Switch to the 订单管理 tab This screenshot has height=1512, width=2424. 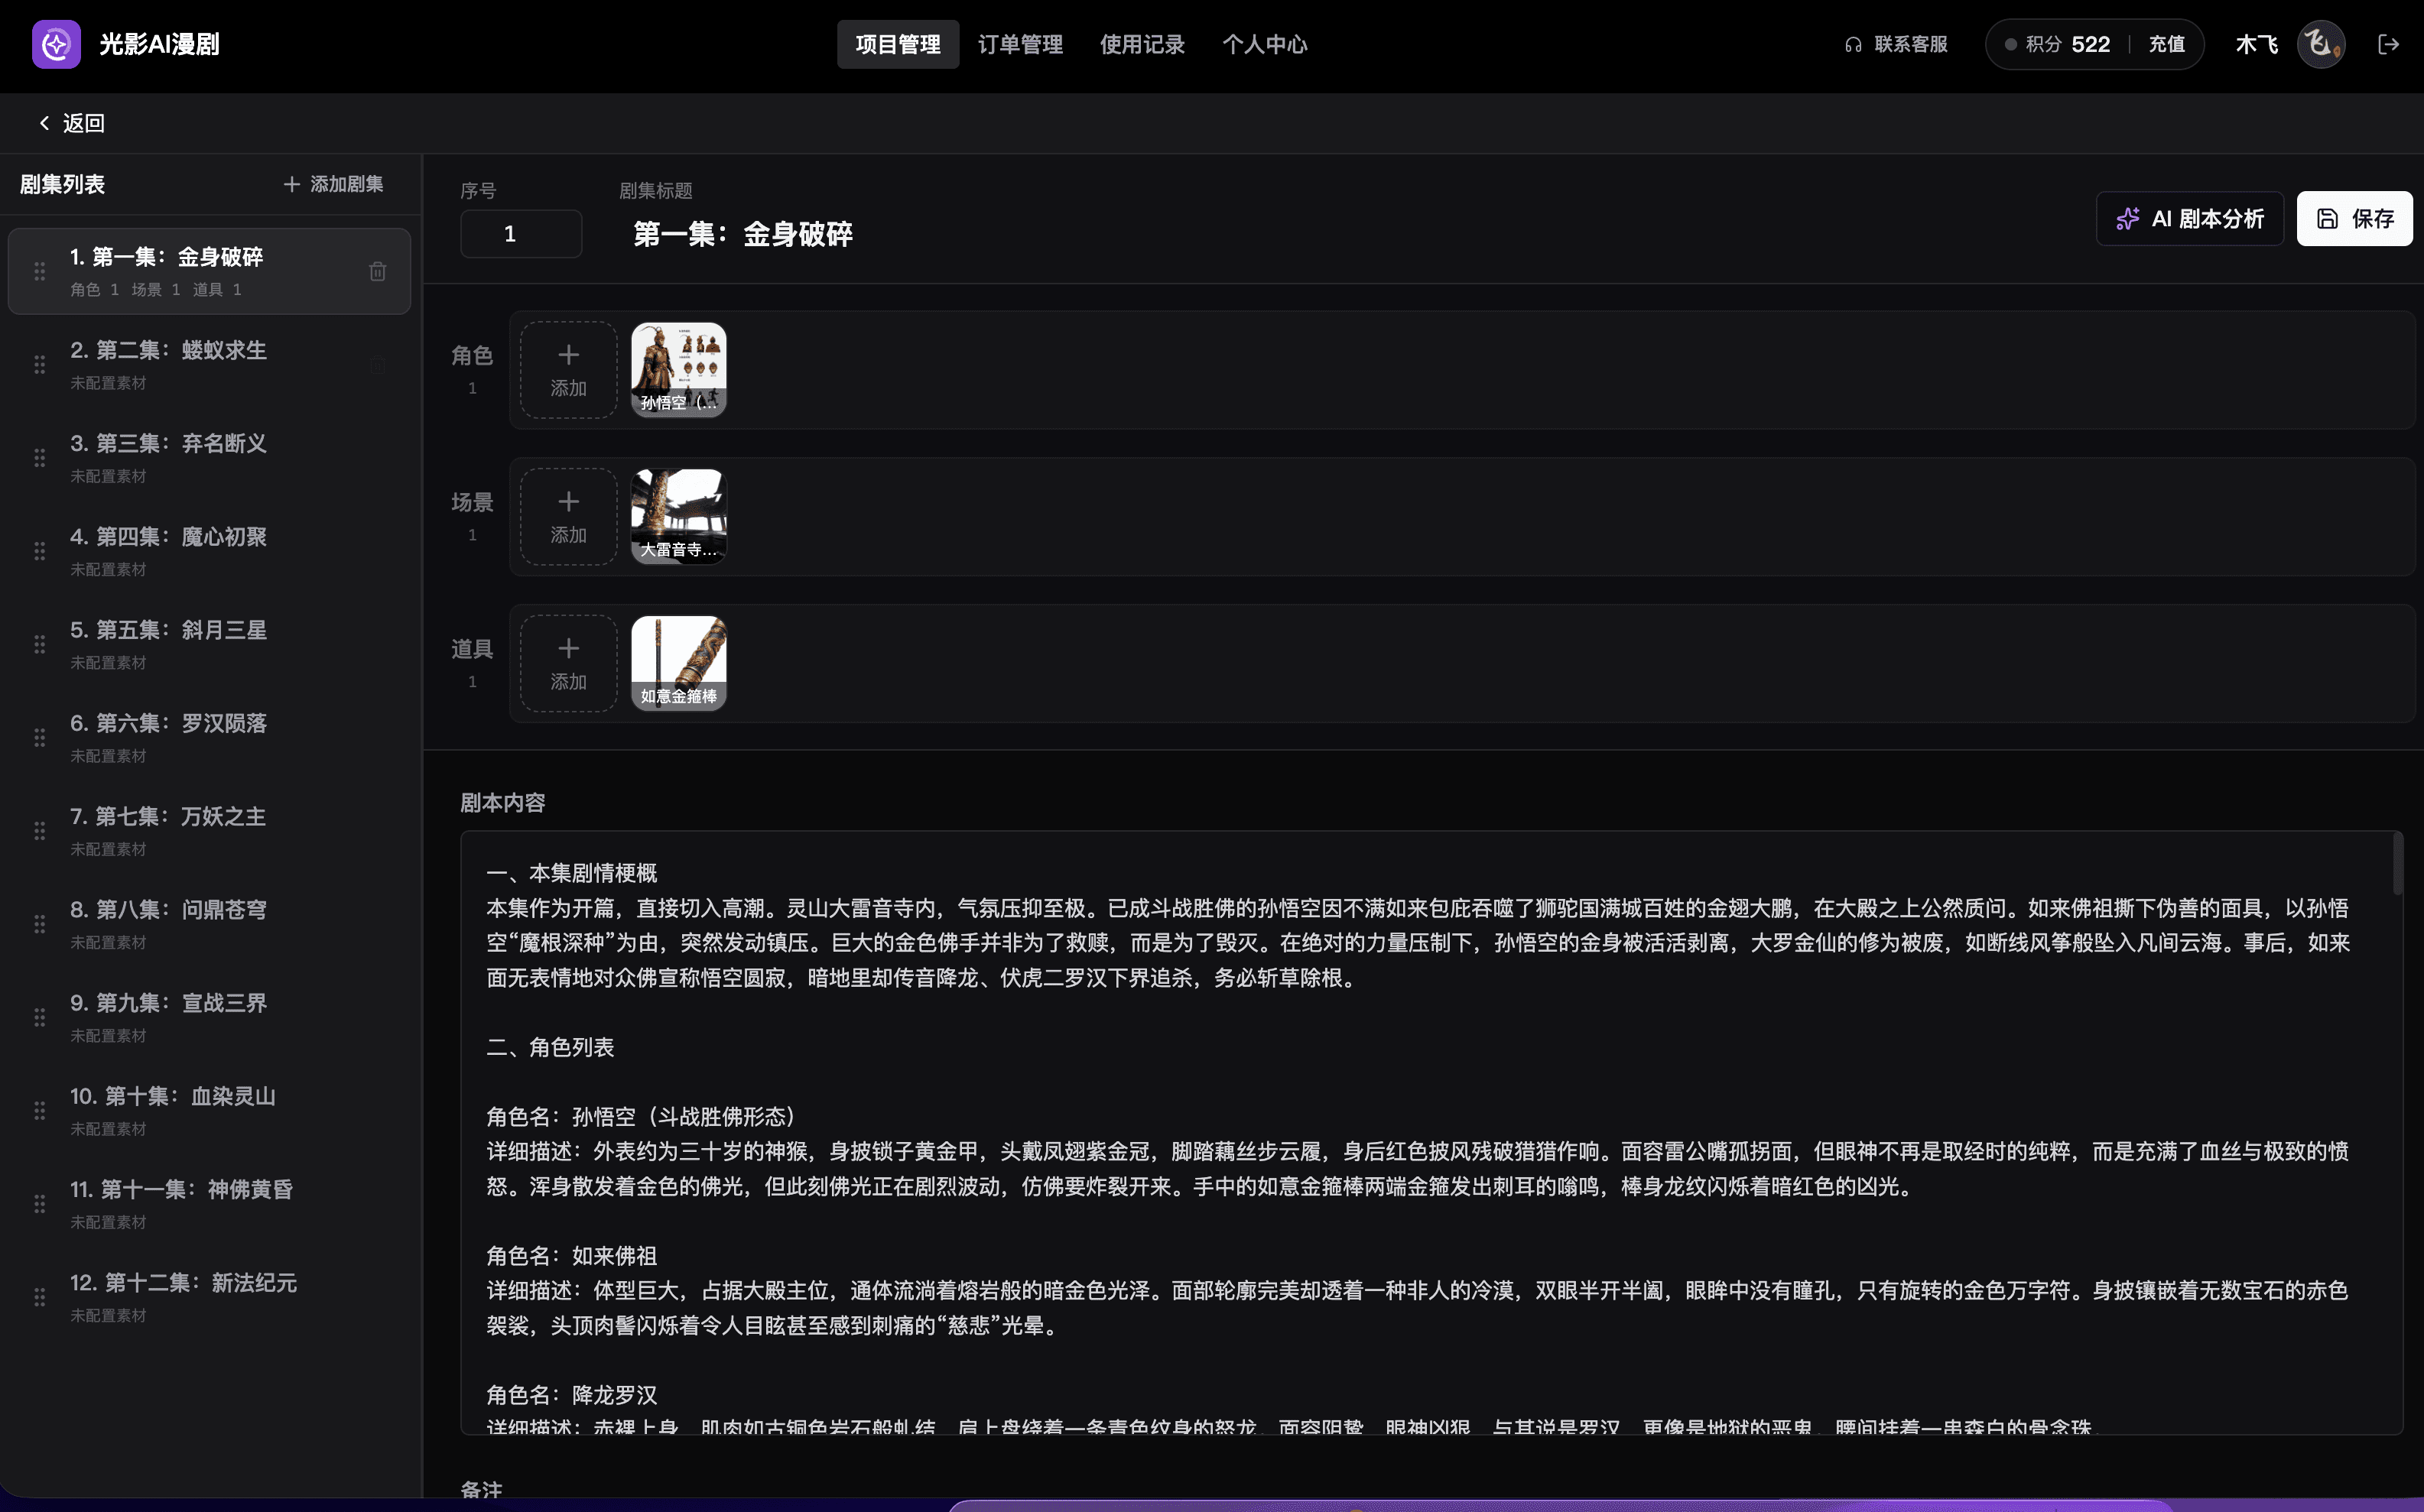tap(1019, 44)
